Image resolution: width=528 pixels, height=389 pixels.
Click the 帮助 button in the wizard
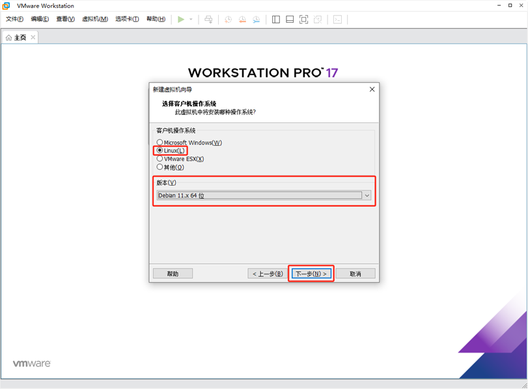point(173,274)
